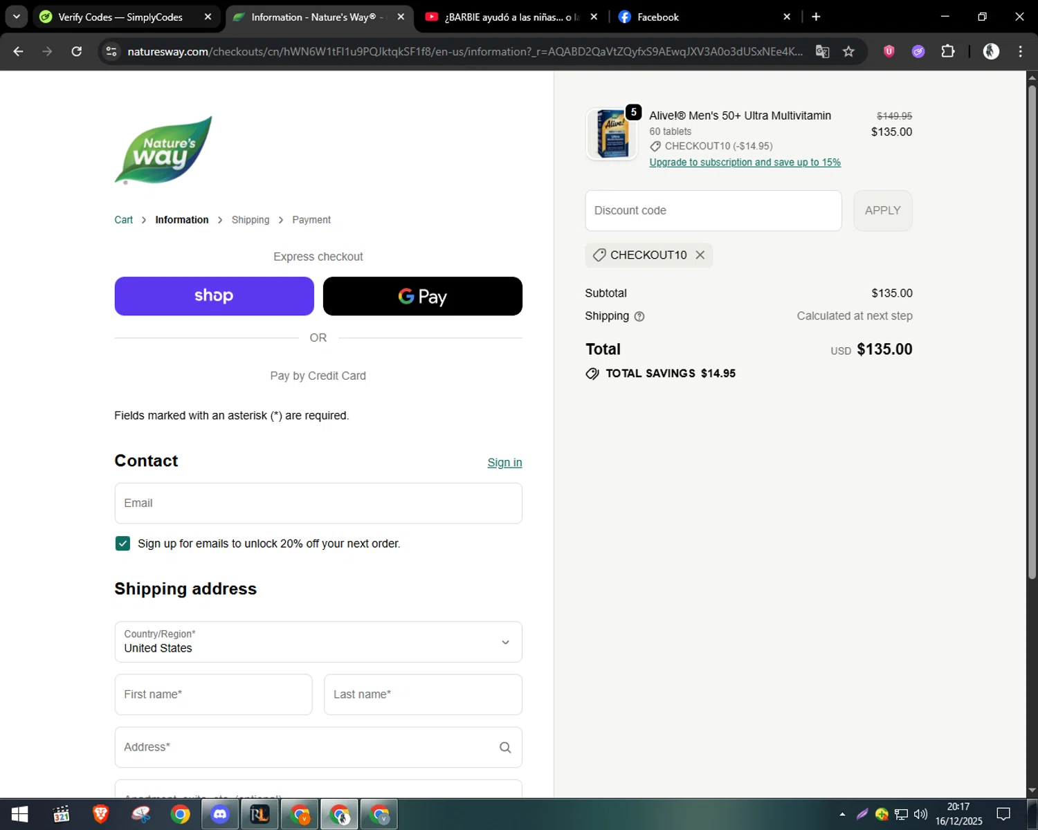Click the Nature's Way logo
1038x830 pixels.
pos(163,150)
